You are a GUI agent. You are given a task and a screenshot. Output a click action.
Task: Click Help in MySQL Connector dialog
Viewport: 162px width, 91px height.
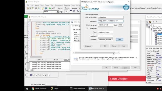(124, 46)
